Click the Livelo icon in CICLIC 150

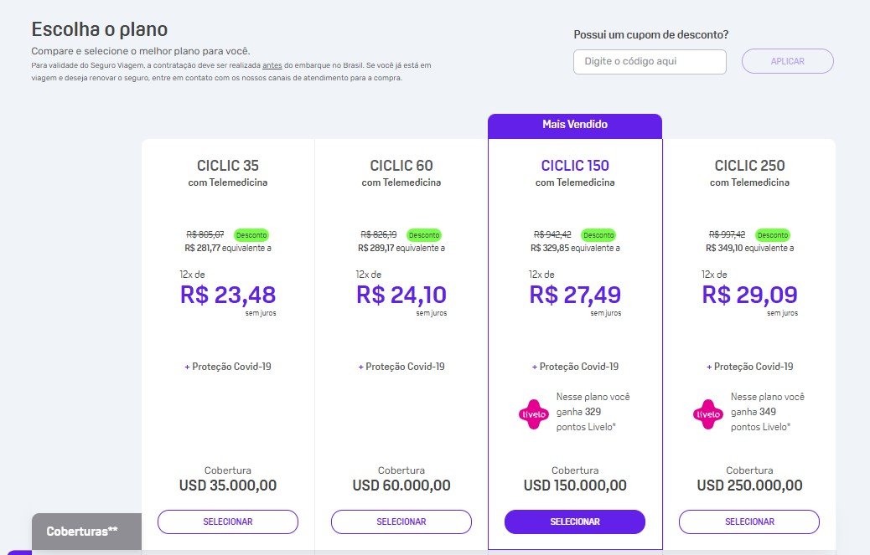point(534,414)
